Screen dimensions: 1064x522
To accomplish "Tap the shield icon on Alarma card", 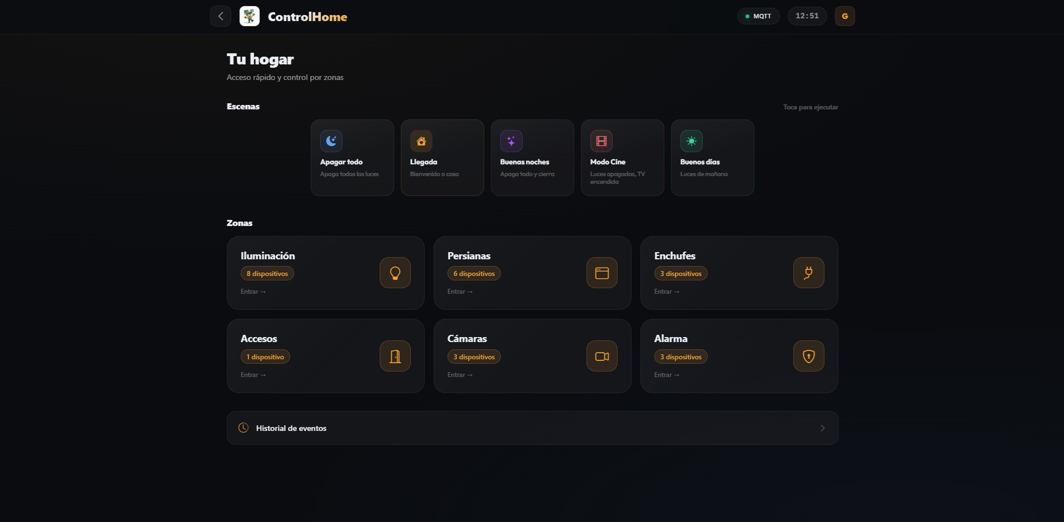I will click(x=808, y=356).
